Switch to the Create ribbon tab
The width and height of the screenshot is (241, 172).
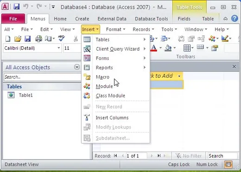(82, 19)
